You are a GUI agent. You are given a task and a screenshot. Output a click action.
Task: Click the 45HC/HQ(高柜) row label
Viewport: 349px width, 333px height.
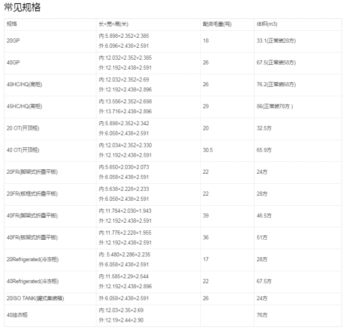(25, 106)
